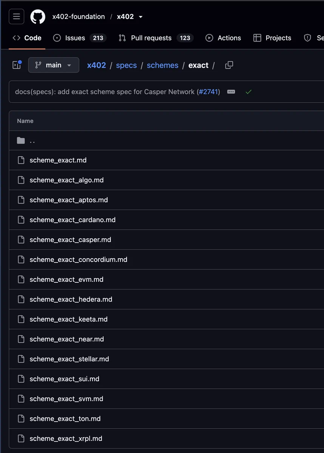Open scheme_exact_stellar.md file
Screen dimensions: 324x453
point(69,359)
